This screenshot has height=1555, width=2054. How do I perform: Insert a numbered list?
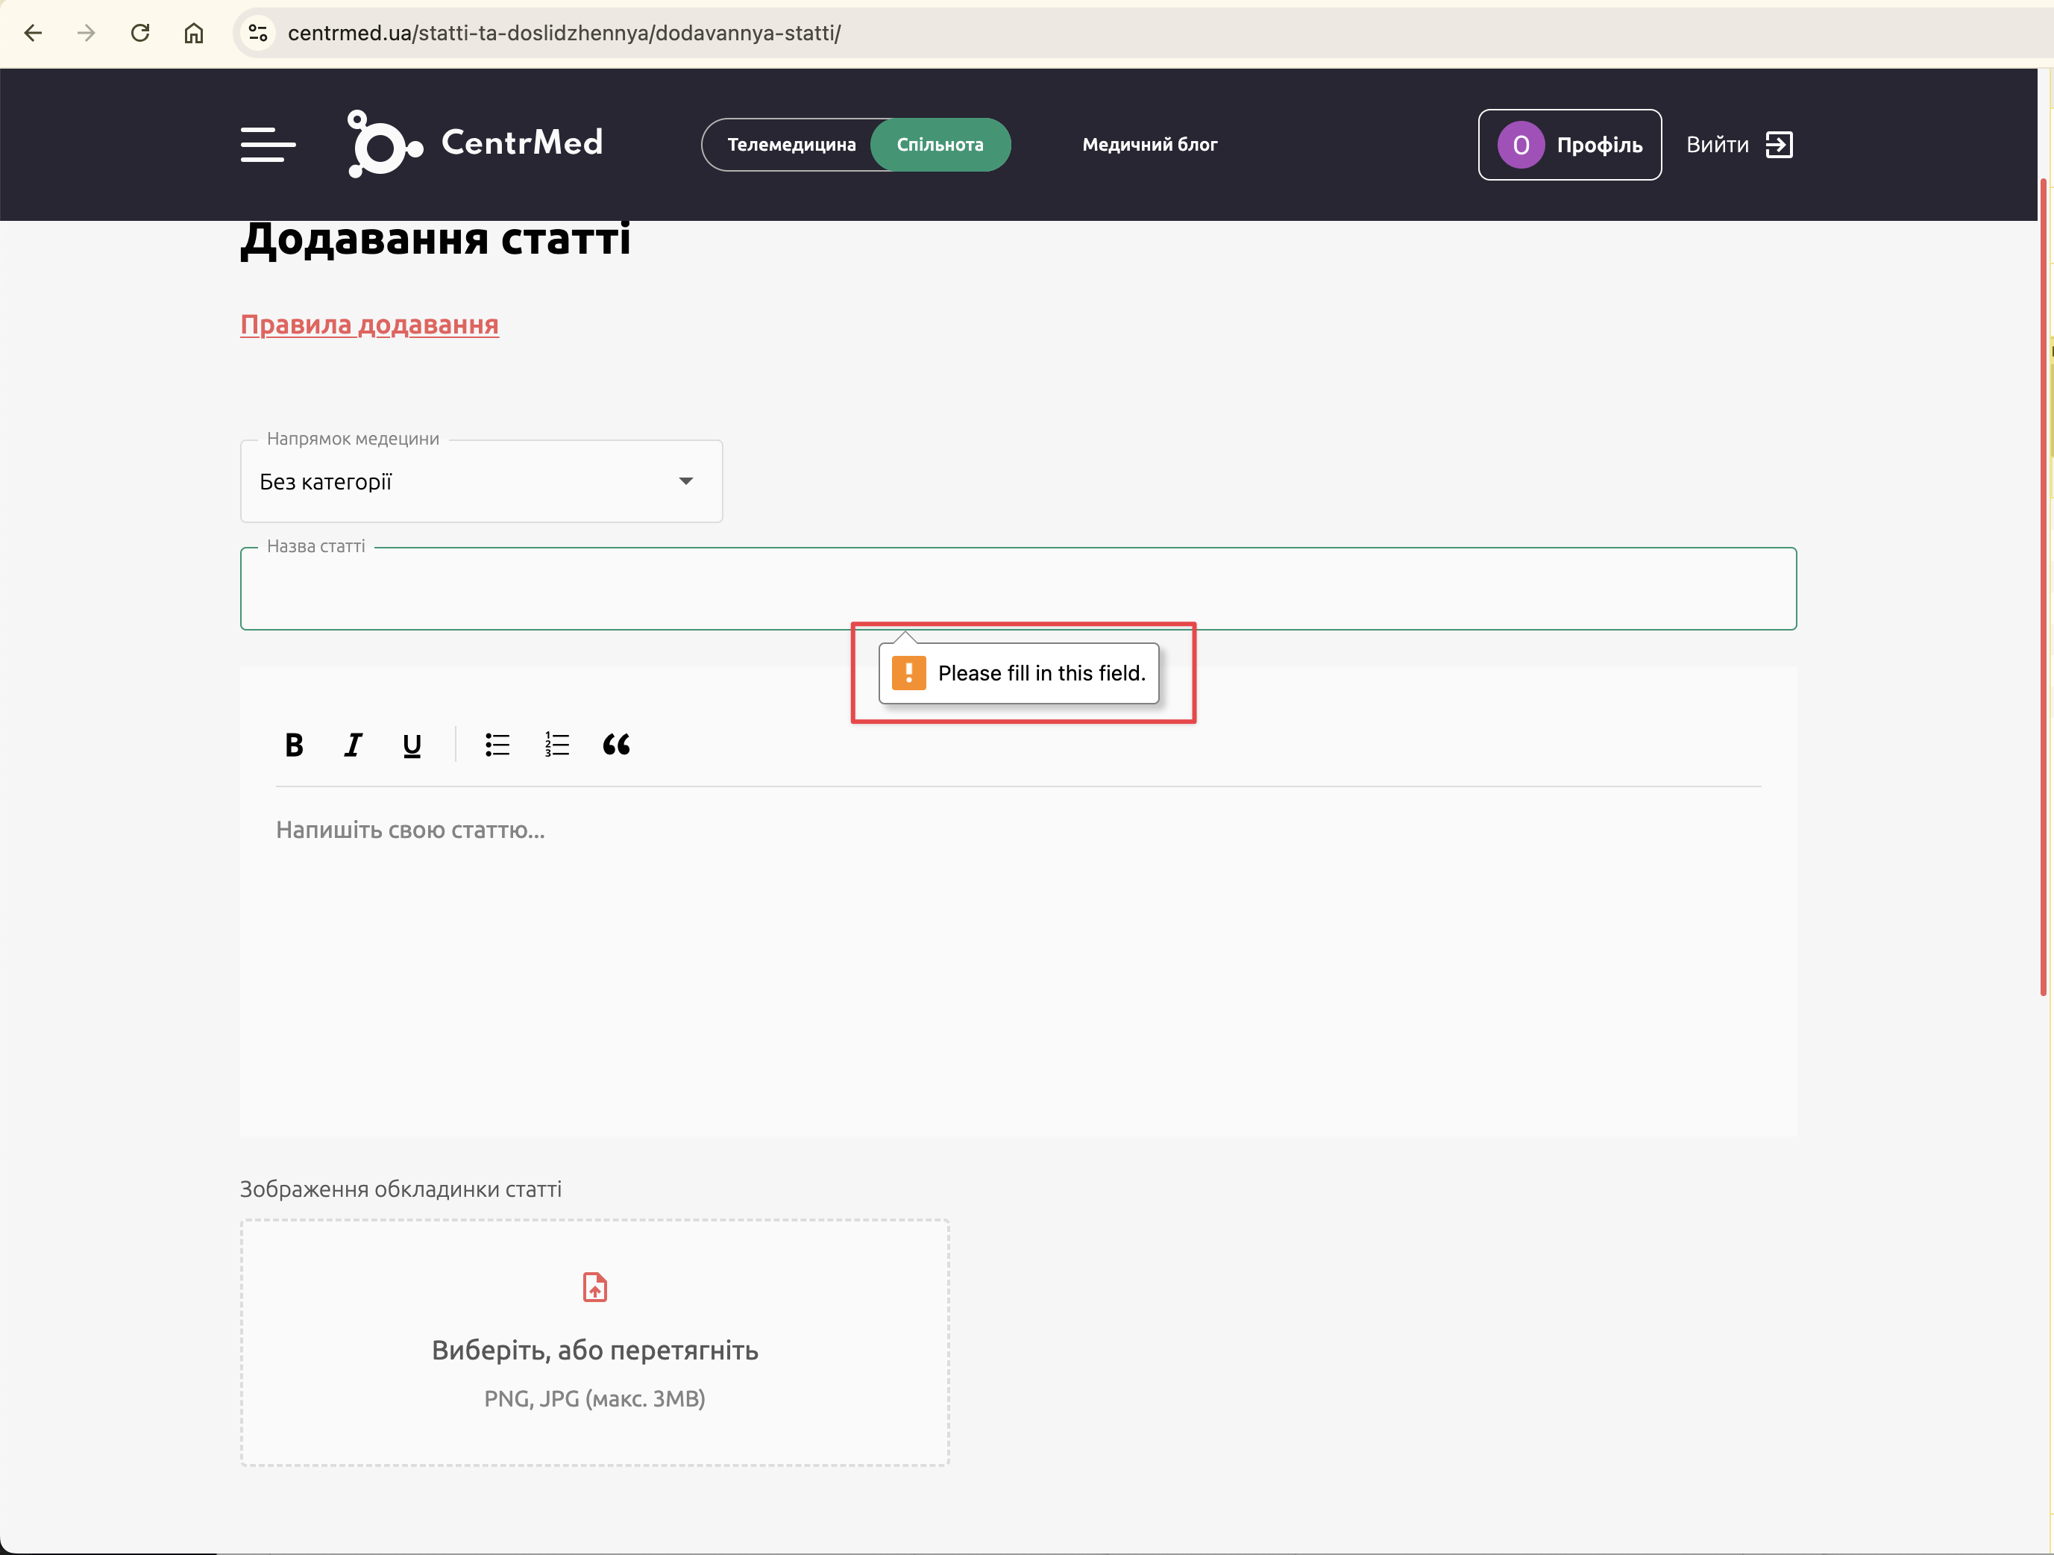click(x=557, y=745)
